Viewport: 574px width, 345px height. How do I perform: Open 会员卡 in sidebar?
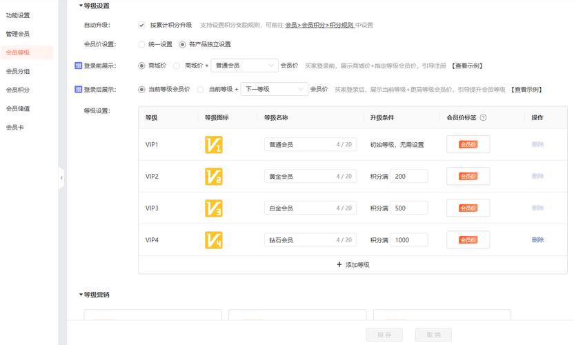tap(15, 127)
